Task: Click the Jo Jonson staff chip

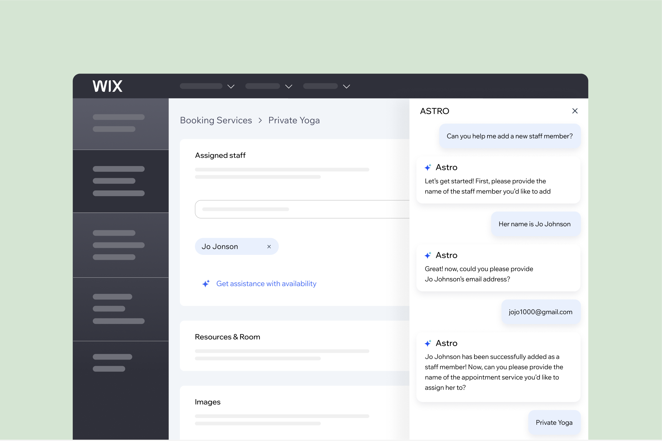Action: [x=220, y=247]
